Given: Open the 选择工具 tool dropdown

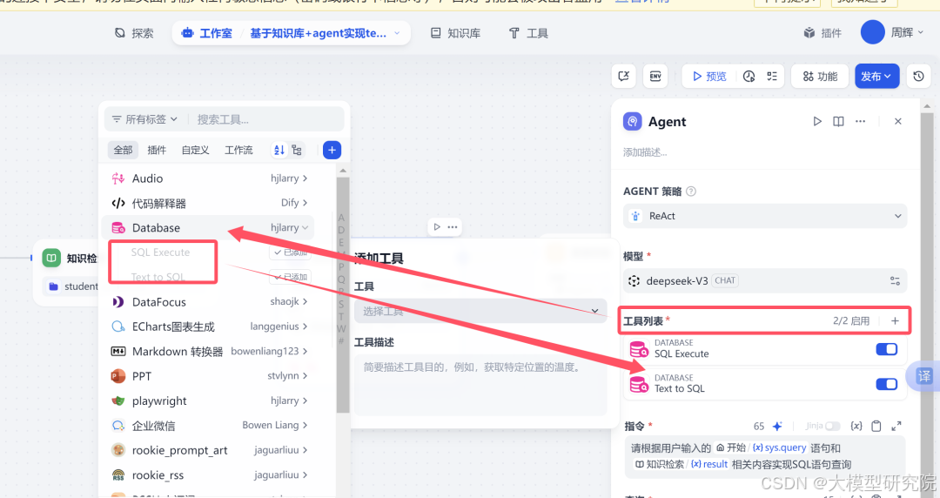Looking at the screenshot, I should (480, 311).
